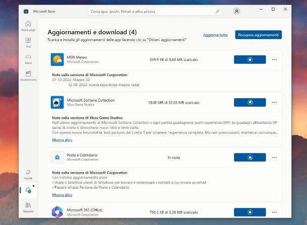Viewport: 307px width, 225px height.
Task: Expand Mostra altro under Posta e Calendario notes
Action: (x=62, y=195)
